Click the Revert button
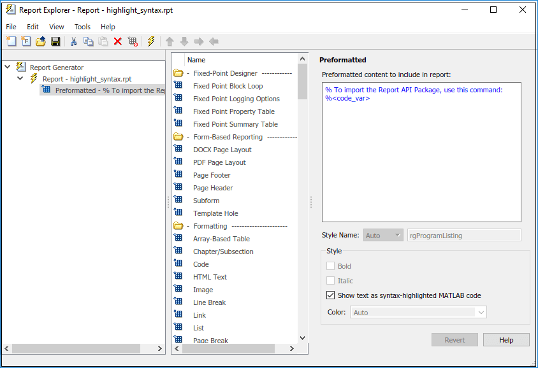 coord(454,340)
